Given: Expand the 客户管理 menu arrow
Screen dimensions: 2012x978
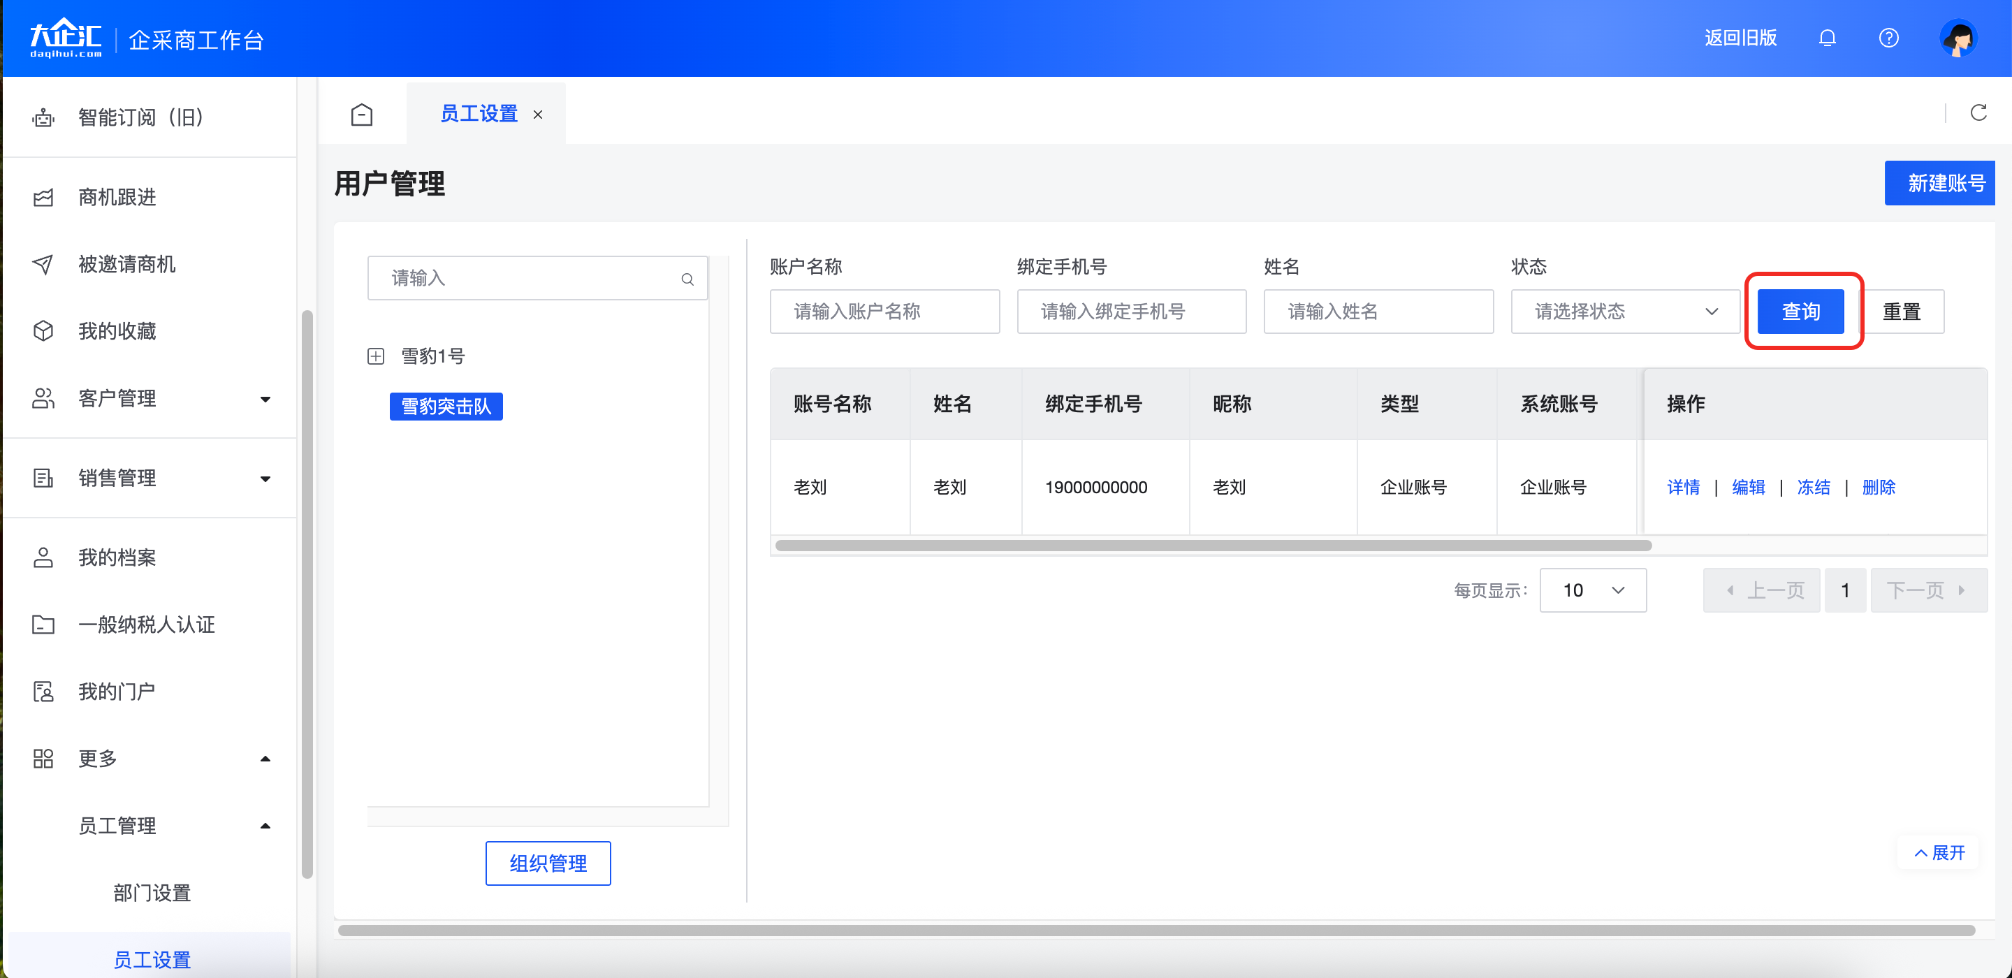Looking at the screenshot, I should pos(265,399).
